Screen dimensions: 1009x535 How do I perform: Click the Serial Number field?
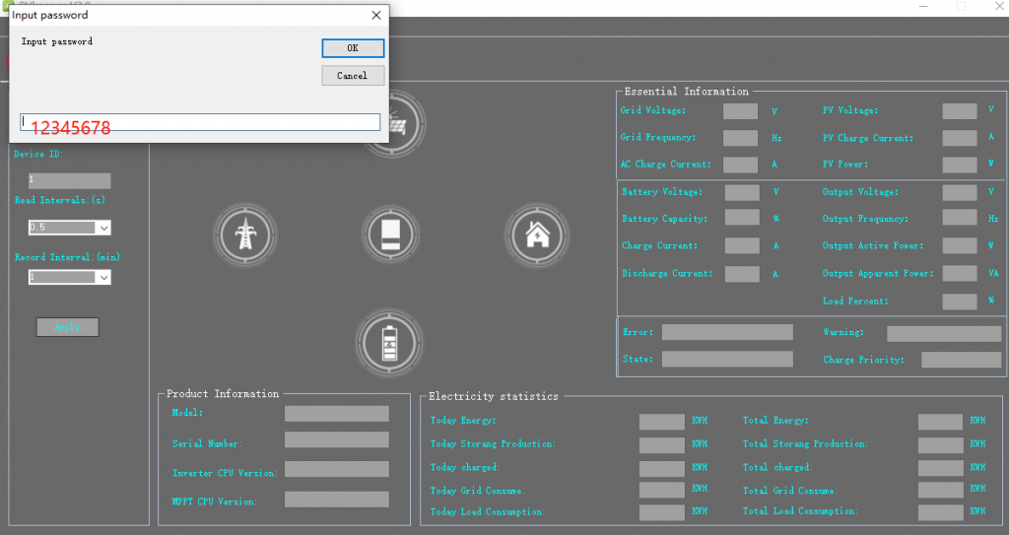click(x=337, y=439)
